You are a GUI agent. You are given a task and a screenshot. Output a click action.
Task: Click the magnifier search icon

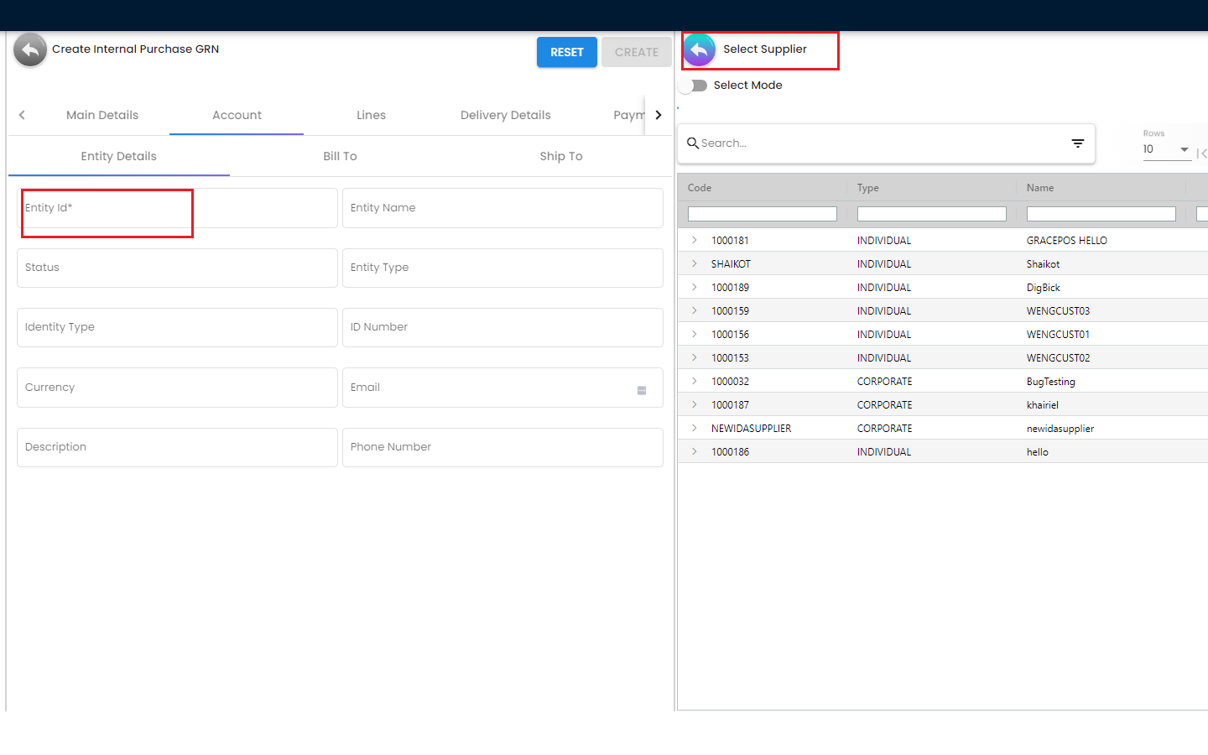693,143
